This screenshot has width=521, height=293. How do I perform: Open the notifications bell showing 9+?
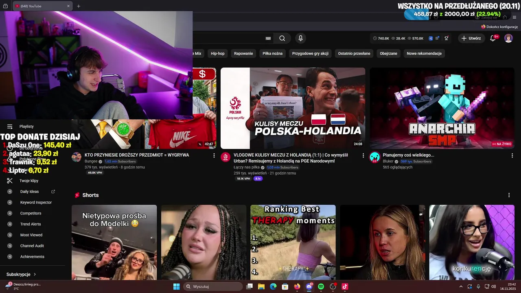[x=493, y=38]
